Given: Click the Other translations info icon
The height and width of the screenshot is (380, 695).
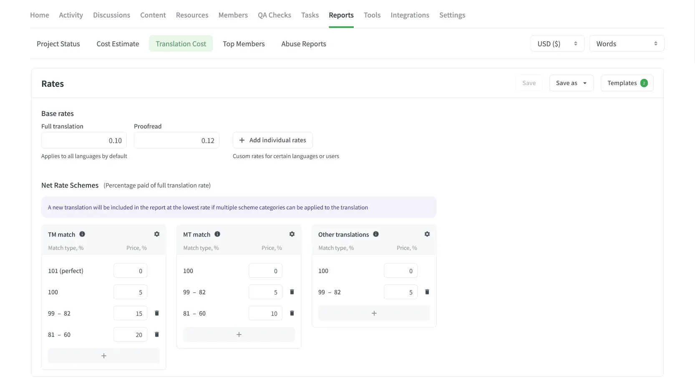Looking at the screenshot, I should (x=376, y=234).
